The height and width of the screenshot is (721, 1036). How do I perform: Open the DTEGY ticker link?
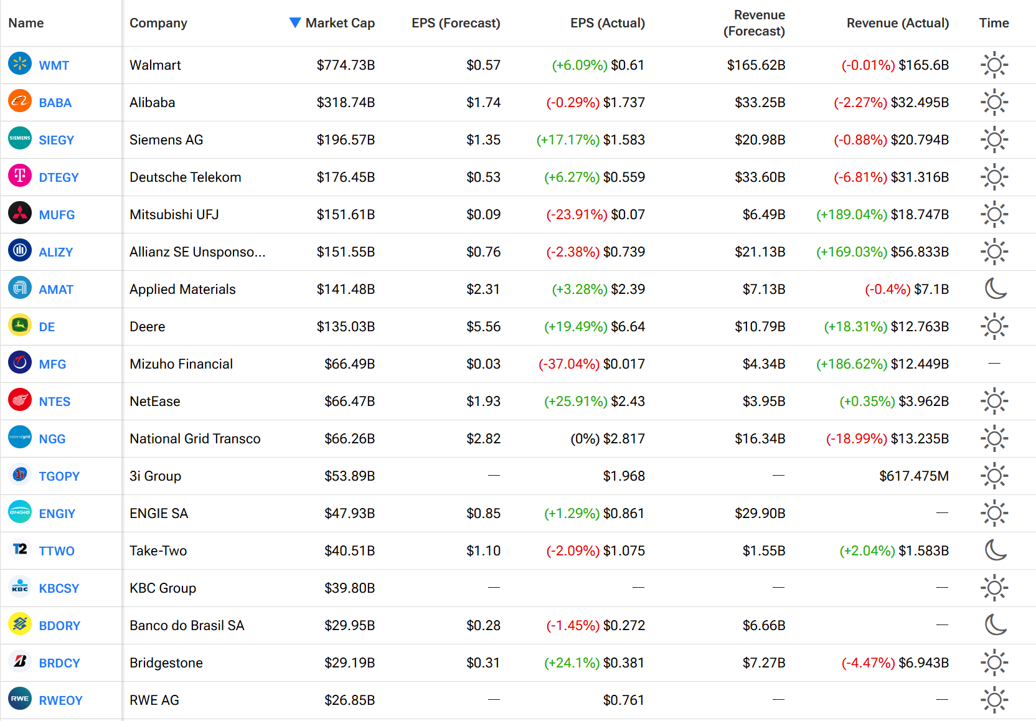[59, 177]
